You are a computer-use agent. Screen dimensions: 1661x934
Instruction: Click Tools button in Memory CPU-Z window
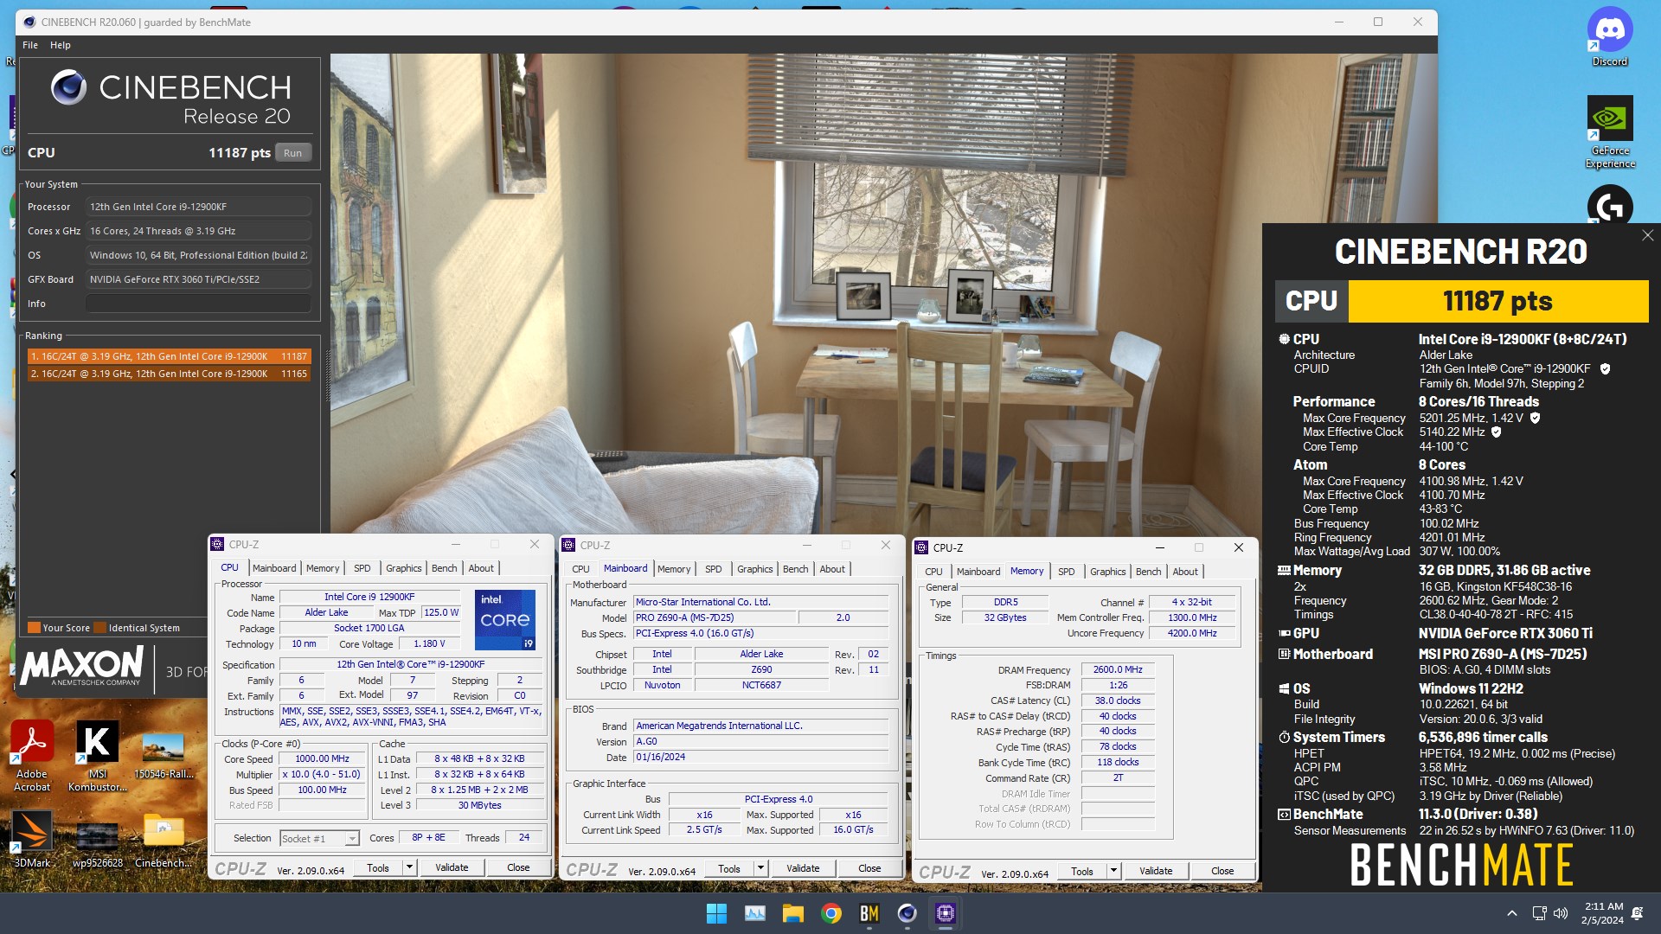(x=1082, y=872)
